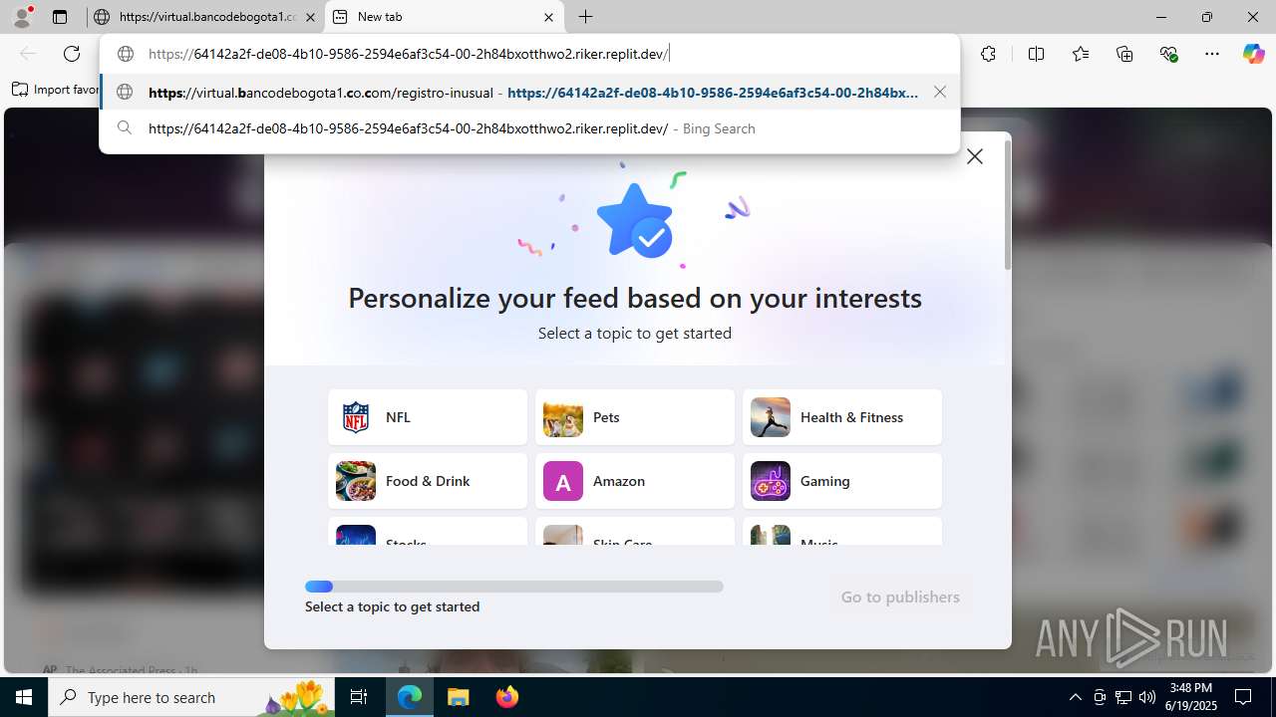Launch the Copilot icon
This screenshot has width=1276, height=717.
coord(1253,54)
